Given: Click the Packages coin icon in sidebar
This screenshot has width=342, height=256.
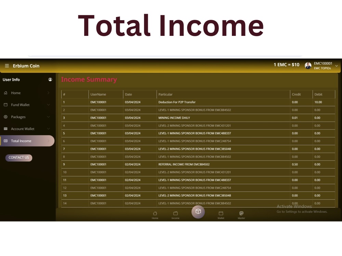Looking at the screenshot, I should click(6, 117).
